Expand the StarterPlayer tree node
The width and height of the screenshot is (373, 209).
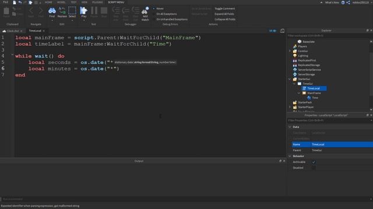pos(290,107)
